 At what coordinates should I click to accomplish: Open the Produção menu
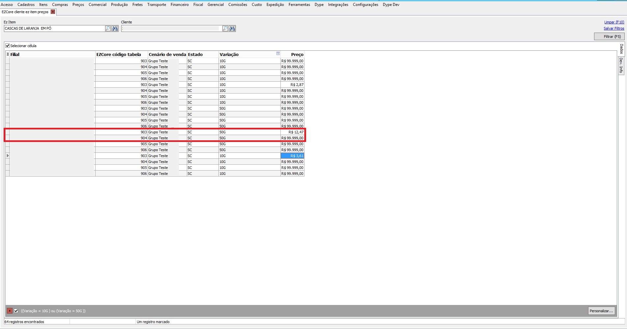pos(119,5)
